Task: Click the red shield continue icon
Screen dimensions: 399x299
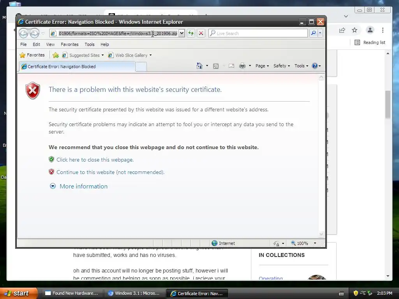Action: tap(51, 172)
